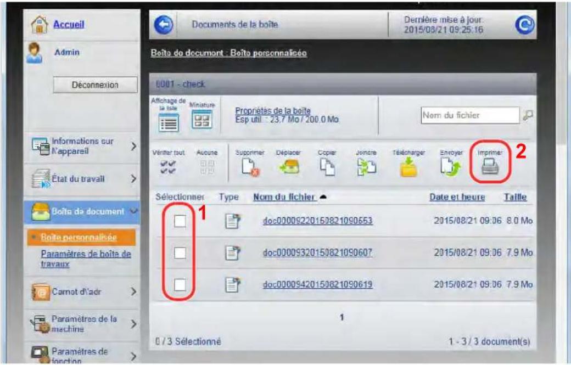Image resolution: width=571 pixels, height=365 pixels.
Task: Click the Déplacer move icon
Action: pyautogui.click(x=289, y=167)
